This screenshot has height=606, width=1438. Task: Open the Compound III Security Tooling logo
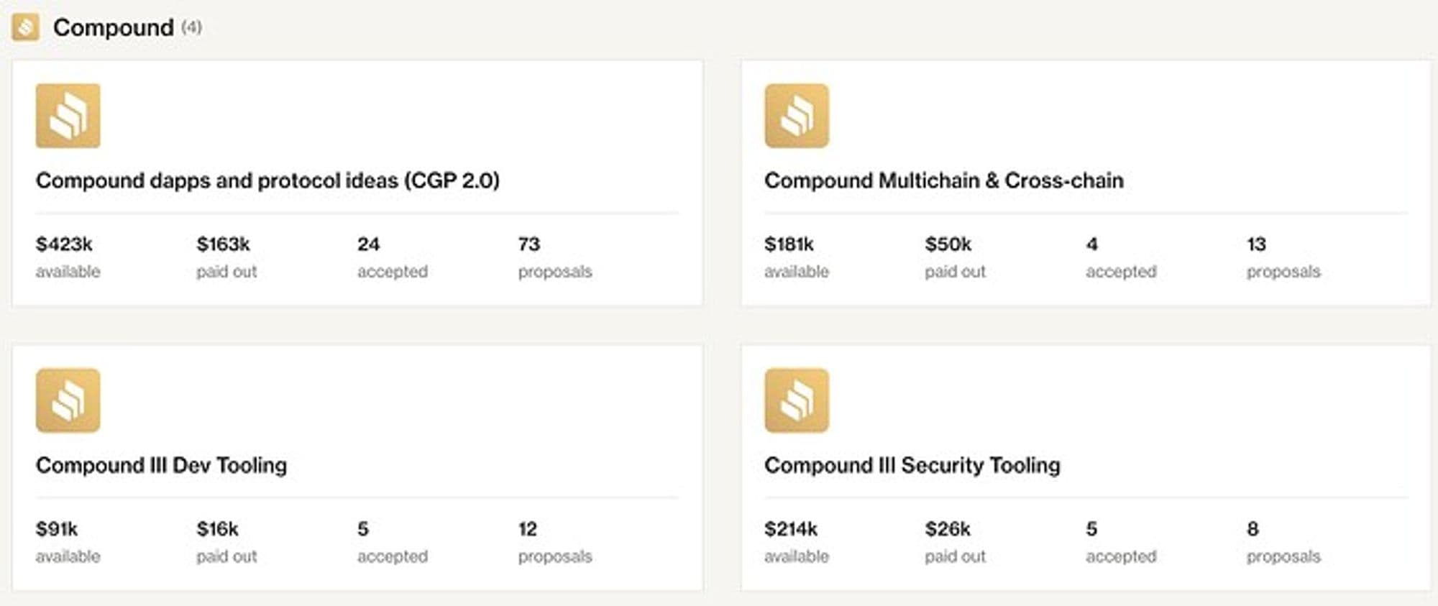tap(797, 400)
